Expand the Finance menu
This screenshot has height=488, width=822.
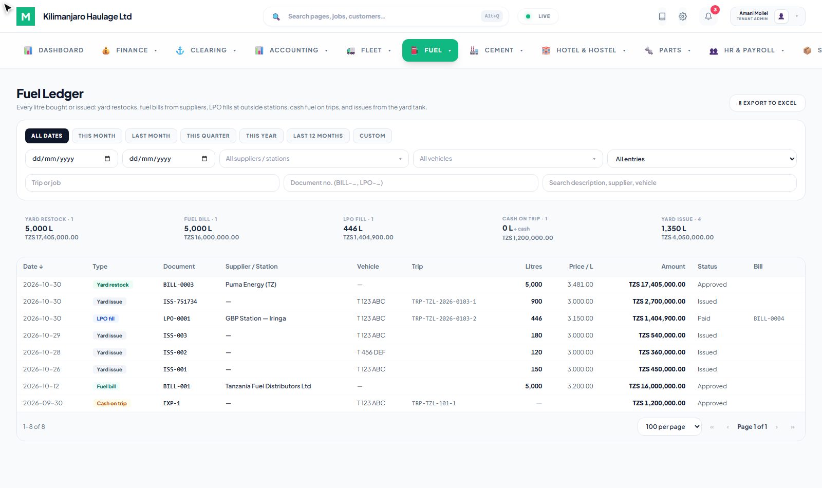point(129,50)
